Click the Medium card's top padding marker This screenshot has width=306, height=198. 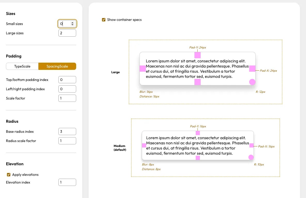(x=198, y=133)
